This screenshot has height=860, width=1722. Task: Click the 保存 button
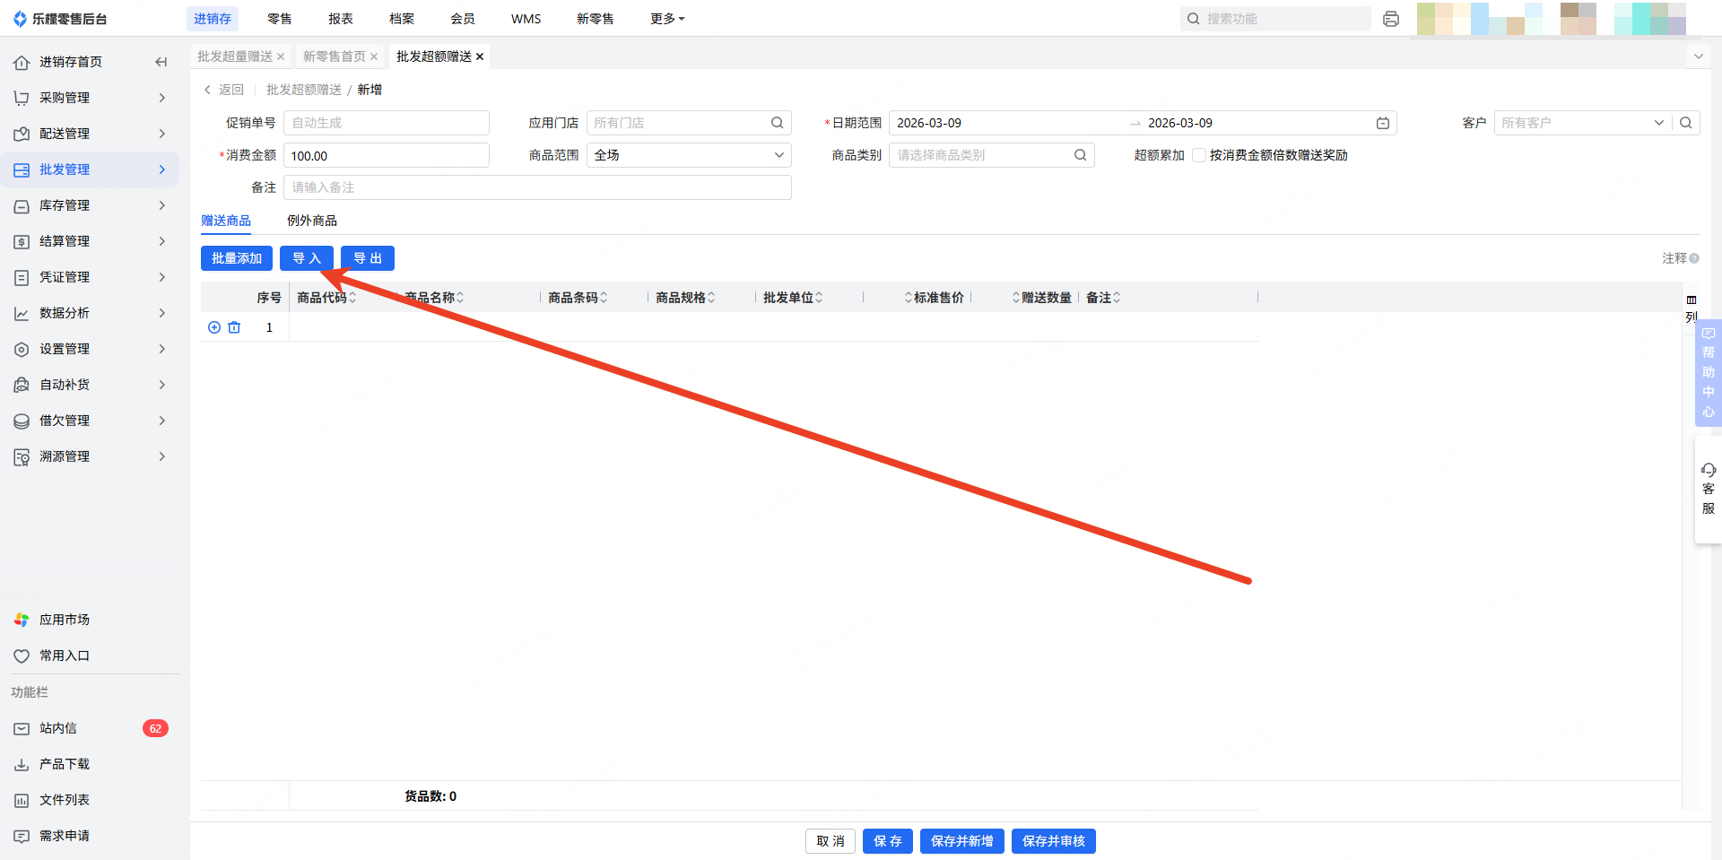(x=888, y=841)
